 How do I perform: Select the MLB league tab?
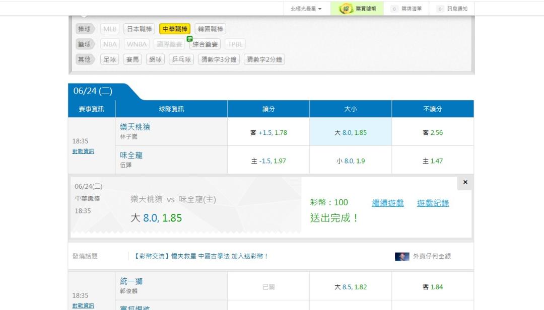coord(110,29)
